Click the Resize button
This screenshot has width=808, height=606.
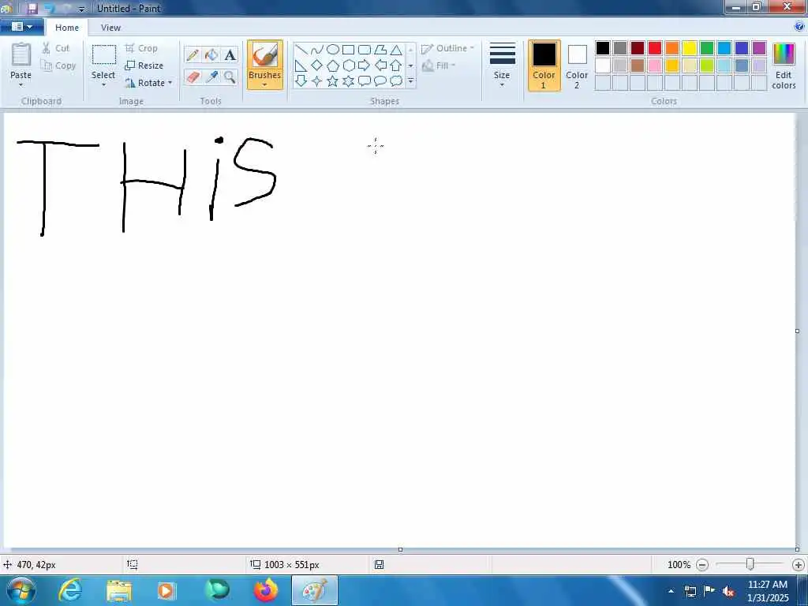coord(144,65)
